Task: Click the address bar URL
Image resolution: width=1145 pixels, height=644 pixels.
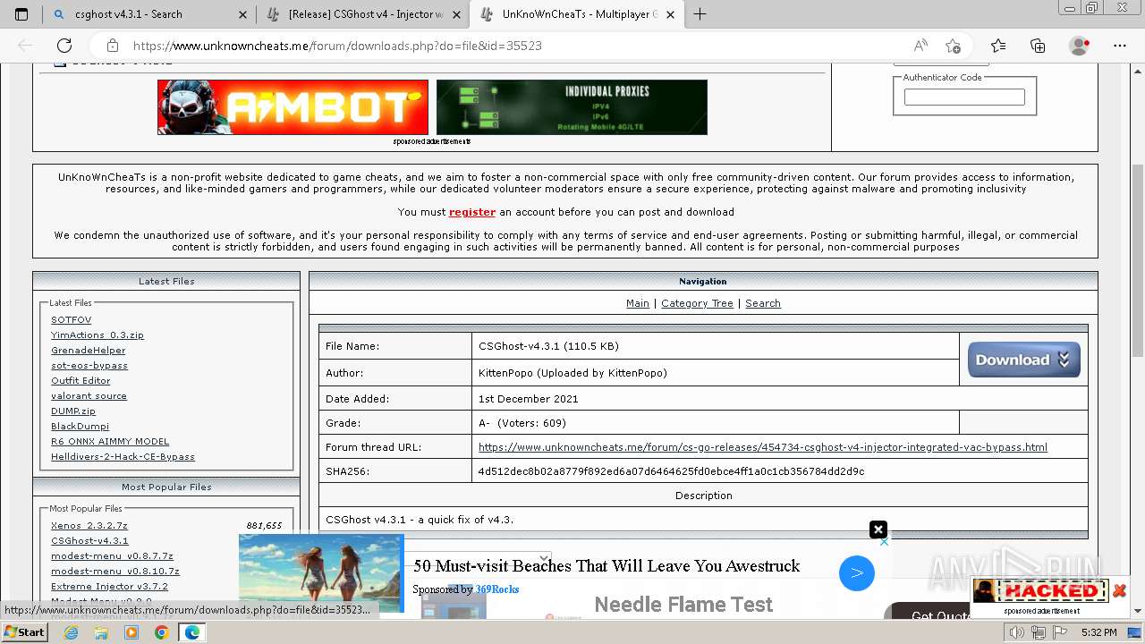Action: (x=337, y=46)
